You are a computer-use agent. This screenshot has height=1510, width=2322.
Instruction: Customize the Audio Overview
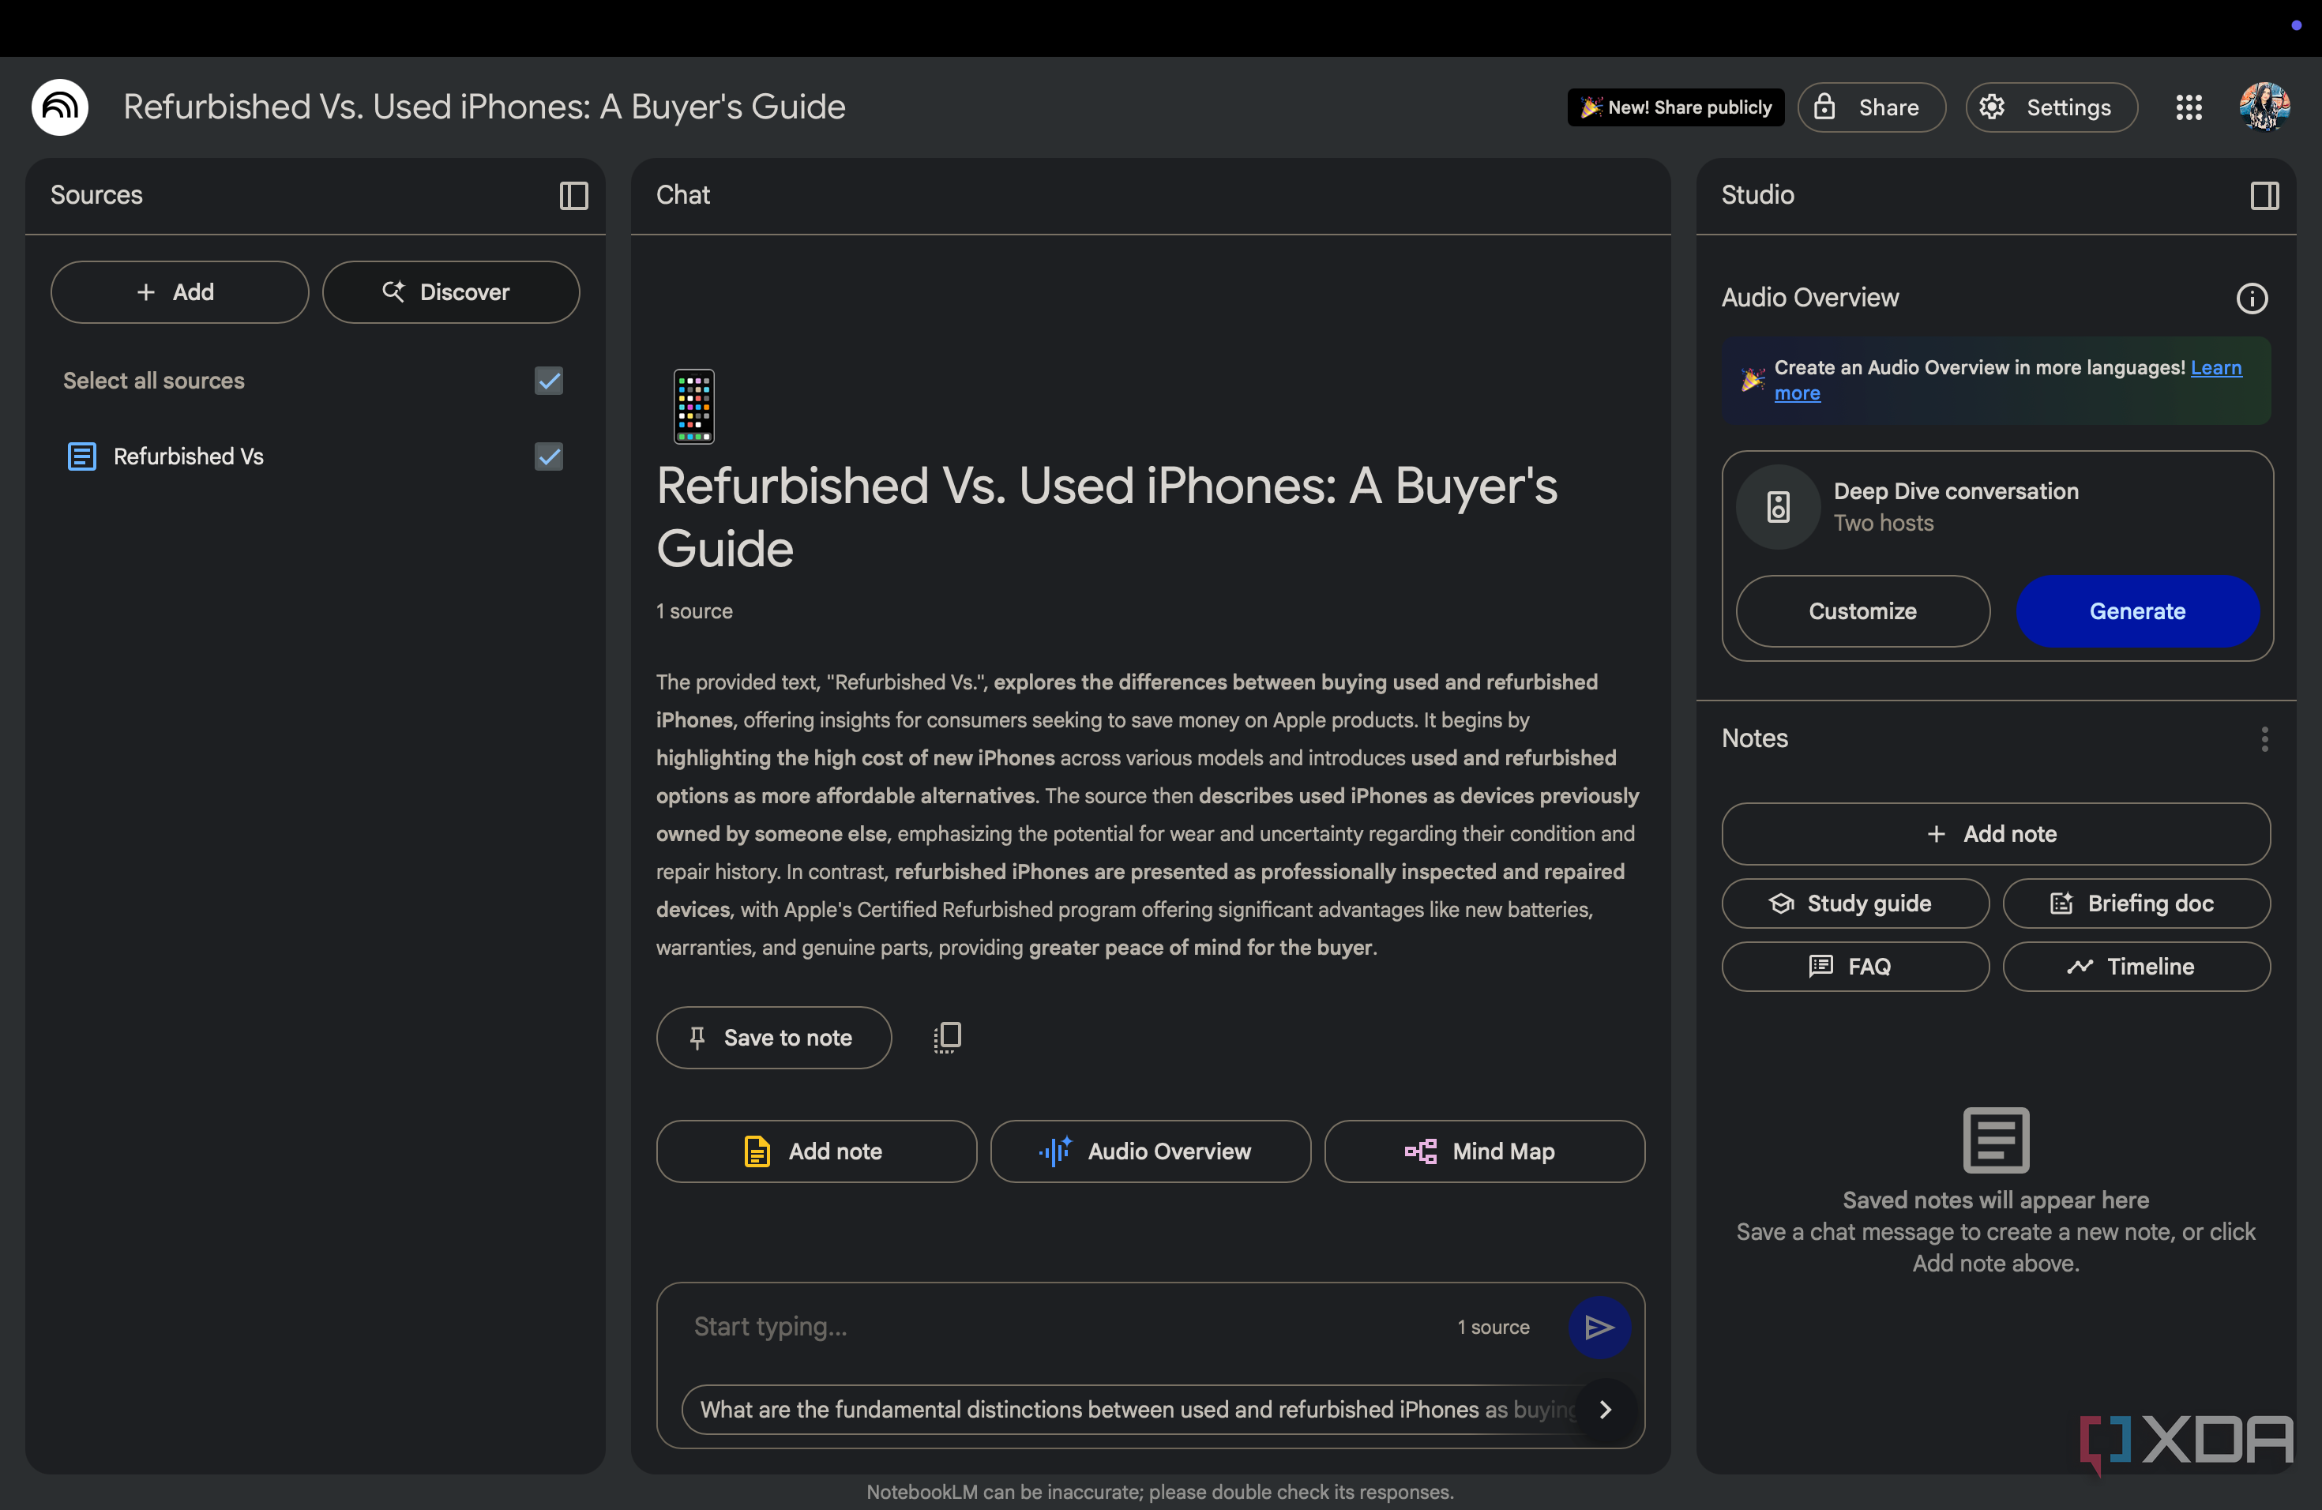(x=1862, y=610)
